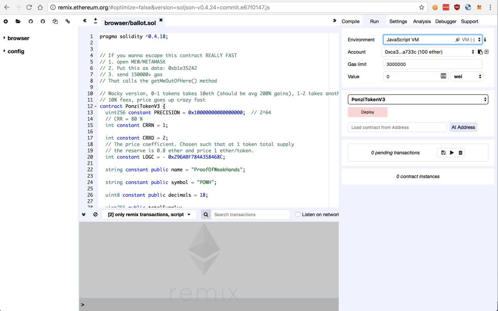
Task: Switch to the Run tab
Action: [374, 21]
